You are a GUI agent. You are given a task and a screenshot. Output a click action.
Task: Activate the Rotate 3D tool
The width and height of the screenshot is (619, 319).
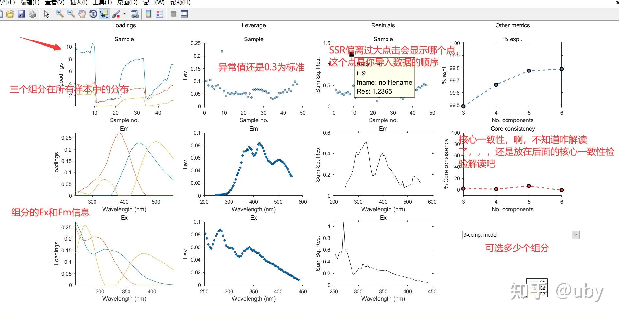(x=93, y=14)
